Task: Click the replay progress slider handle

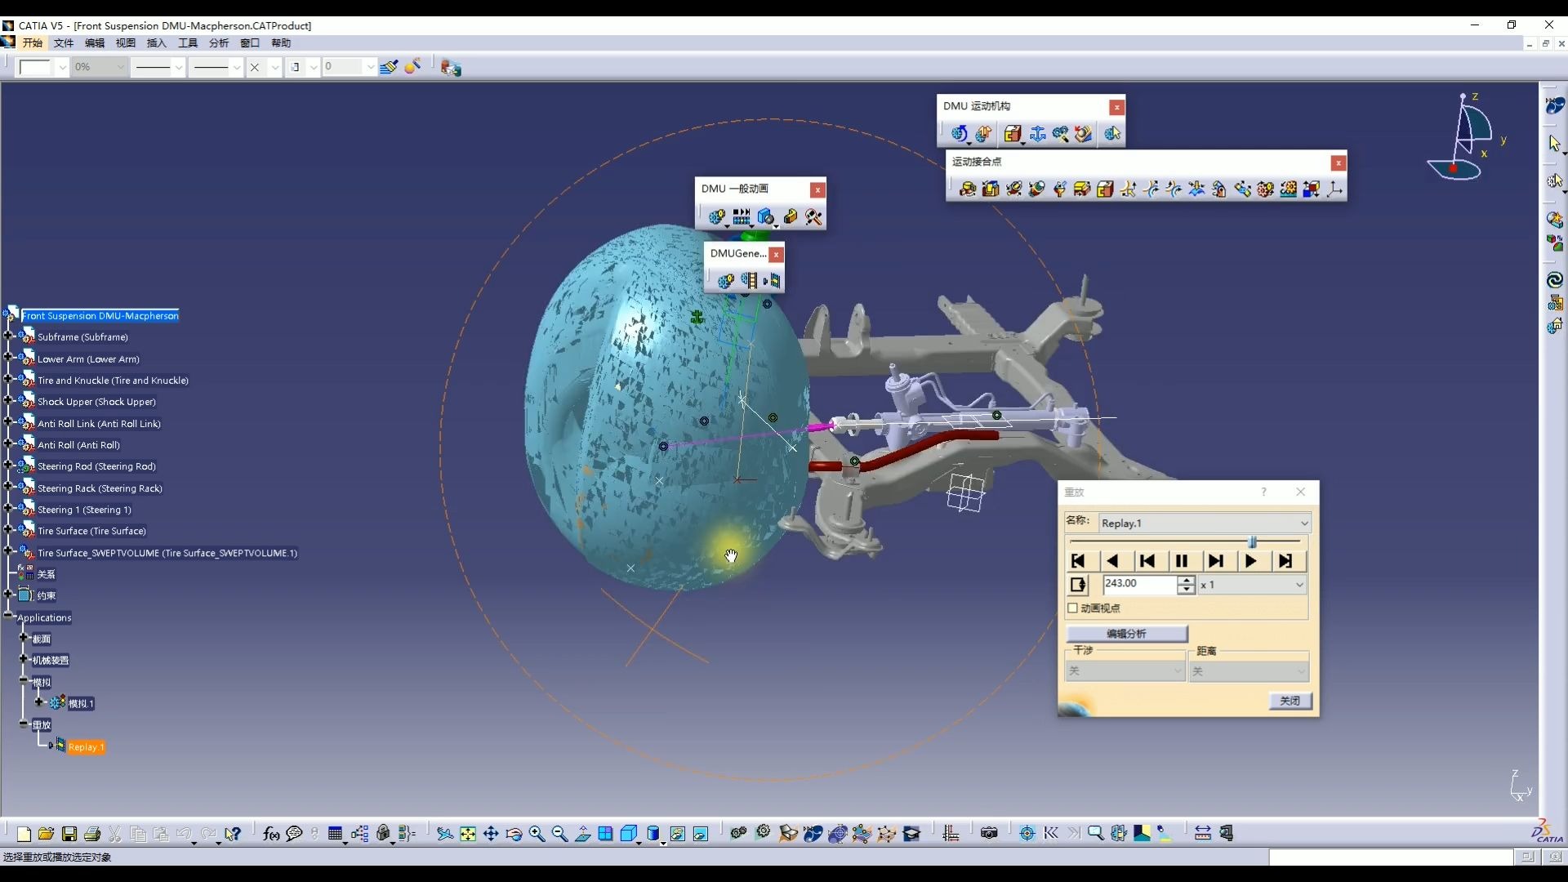Action: pos(1253,542)
